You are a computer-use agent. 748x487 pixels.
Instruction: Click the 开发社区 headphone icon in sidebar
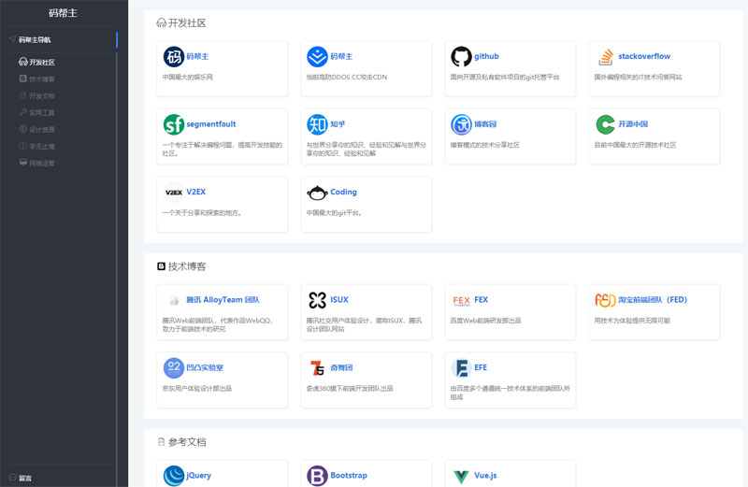(x=22, y=62)
